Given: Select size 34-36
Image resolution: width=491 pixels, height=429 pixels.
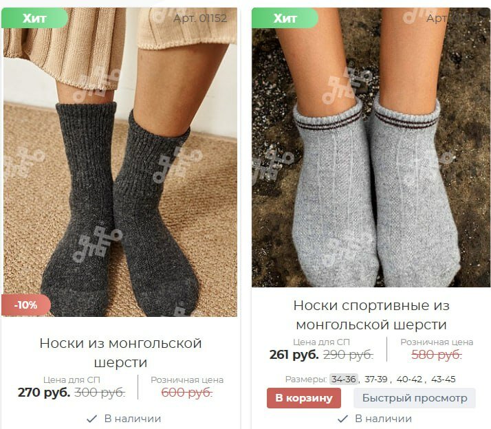Looking at the screenshot, I should tap(344, 379).
